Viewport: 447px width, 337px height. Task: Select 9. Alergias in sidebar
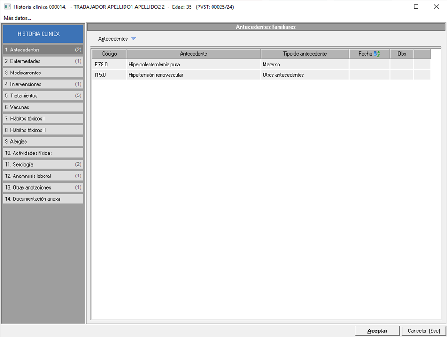pos(43,141)
